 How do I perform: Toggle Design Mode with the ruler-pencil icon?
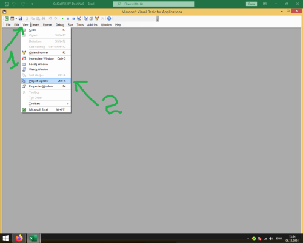point(79,19)
